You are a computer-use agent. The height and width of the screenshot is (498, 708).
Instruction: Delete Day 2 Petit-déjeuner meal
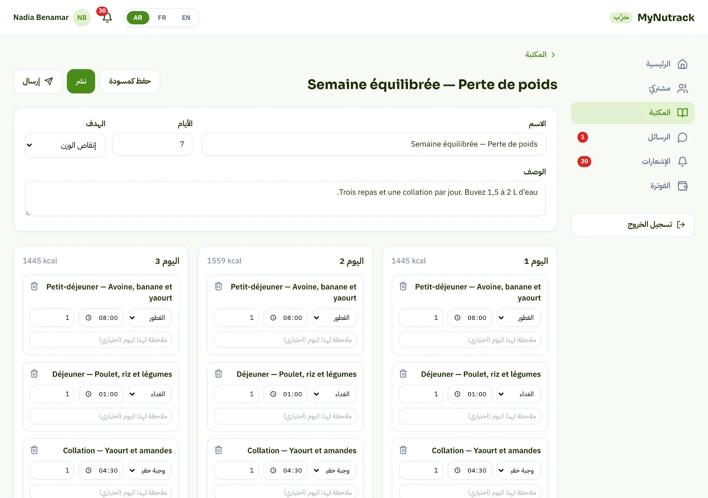tap(219, 286)
